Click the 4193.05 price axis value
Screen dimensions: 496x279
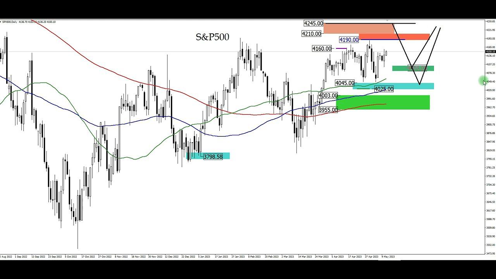click(x=491, y=38)
